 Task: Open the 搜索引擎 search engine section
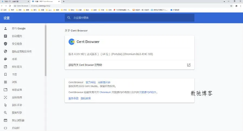pos(17,113)
